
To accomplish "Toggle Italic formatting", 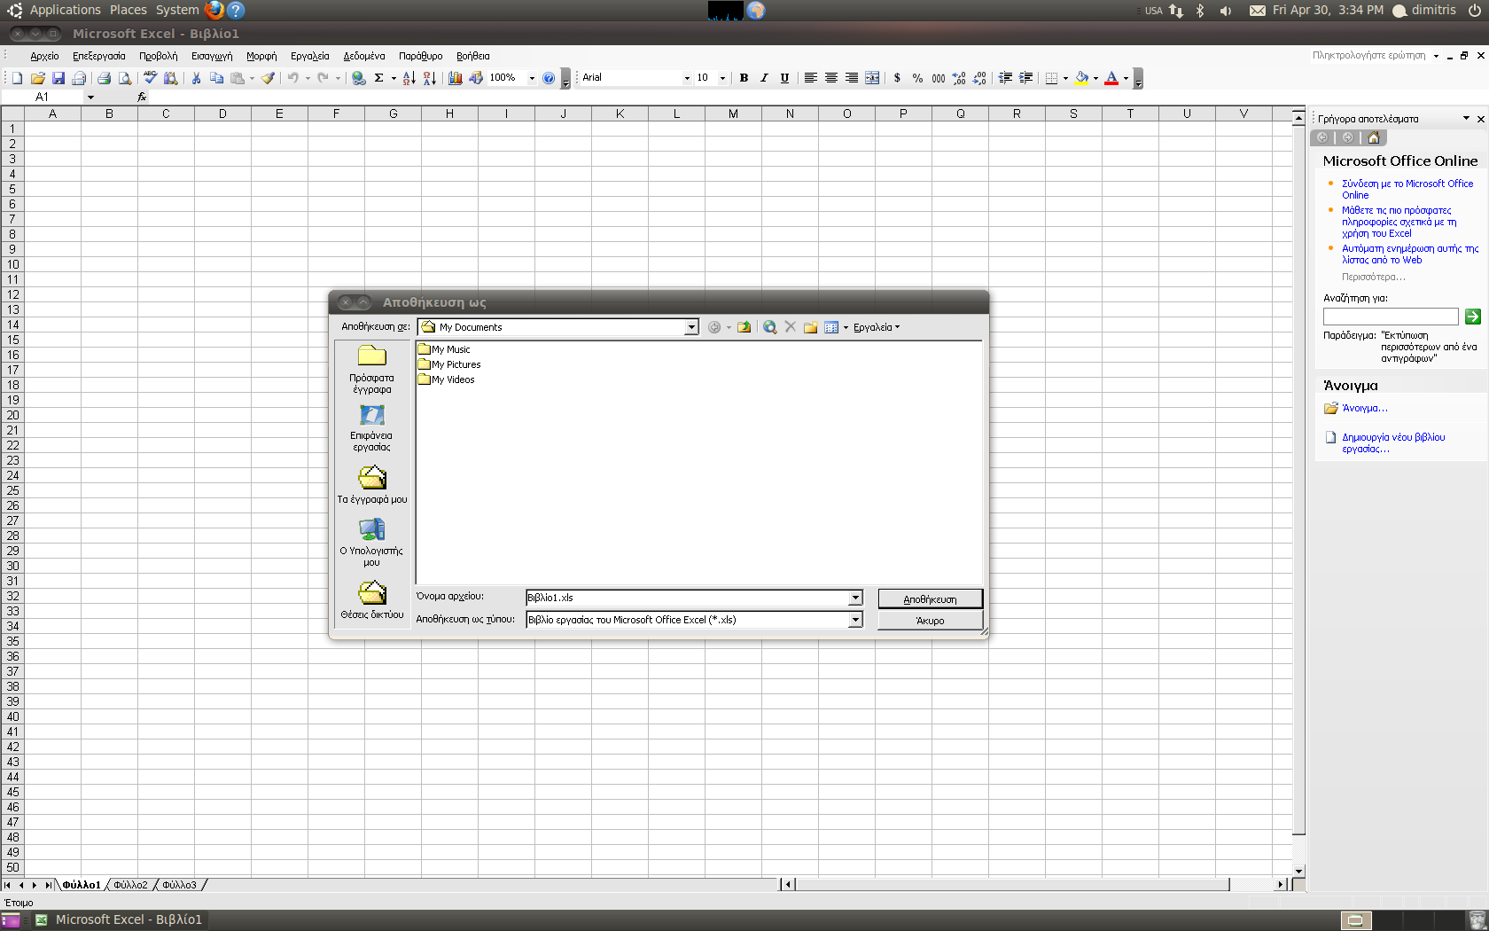I will tap(764, 78).
